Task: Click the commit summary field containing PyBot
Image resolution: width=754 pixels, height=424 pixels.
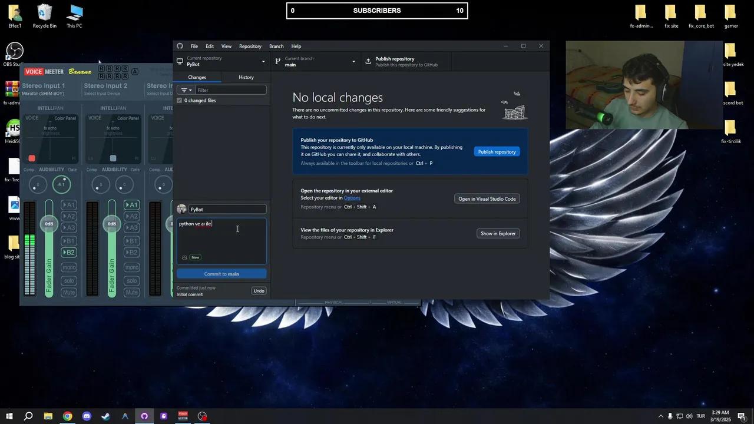Action: click(x=227, y=210)
